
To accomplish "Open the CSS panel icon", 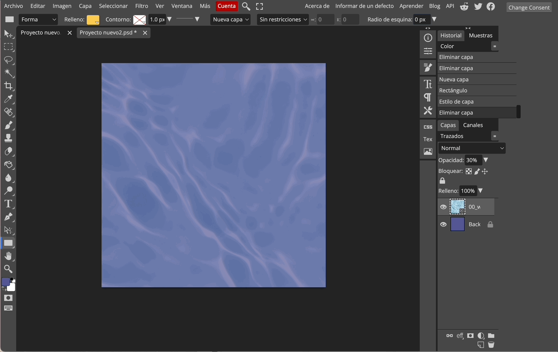I will tap(428, 127).
